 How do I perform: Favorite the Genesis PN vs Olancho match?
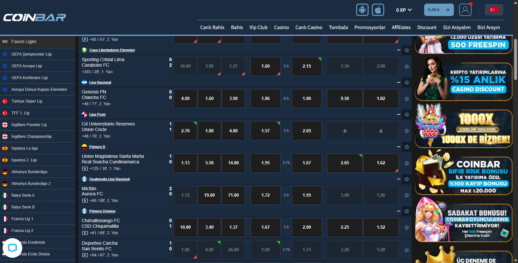(x=407, y=99)
